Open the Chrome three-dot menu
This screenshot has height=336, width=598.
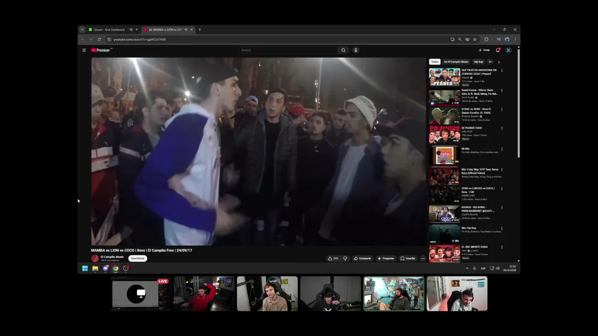coord(515,39)
